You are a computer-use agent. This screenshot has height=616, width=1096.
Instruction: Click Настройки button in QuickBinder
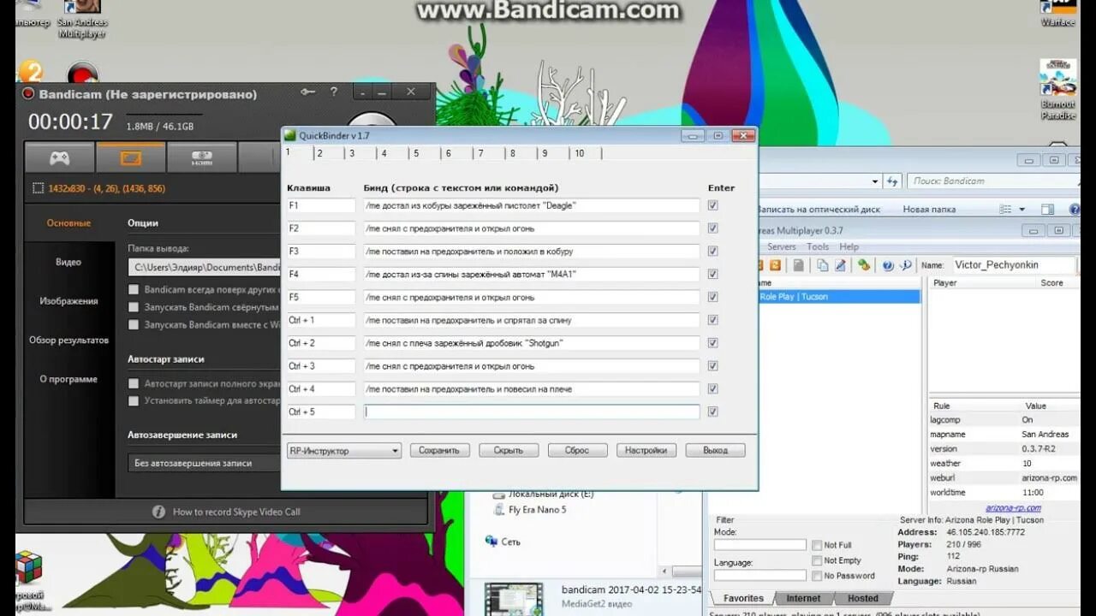point(646,450)
